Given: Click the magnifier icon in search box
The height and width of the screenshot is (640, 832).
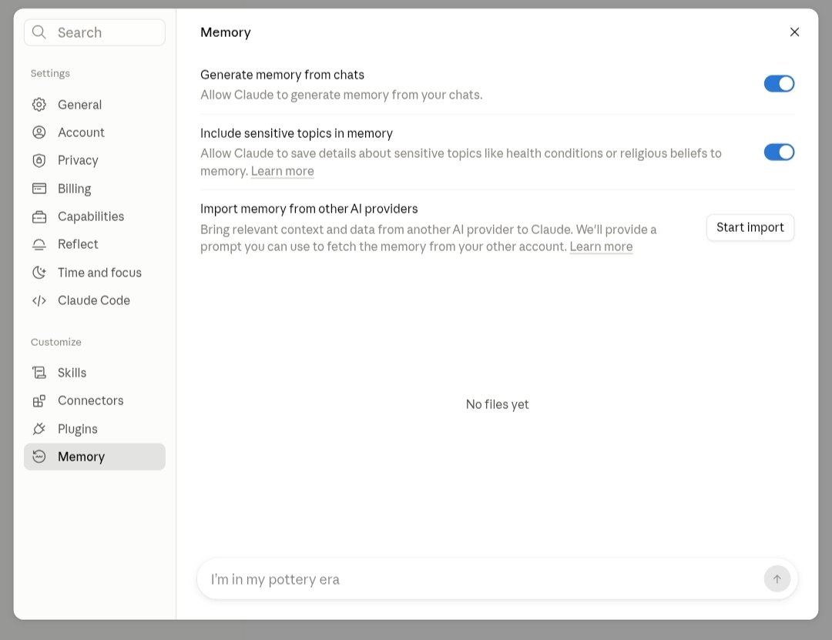Looking at the screenshot, I should point(39,32).
